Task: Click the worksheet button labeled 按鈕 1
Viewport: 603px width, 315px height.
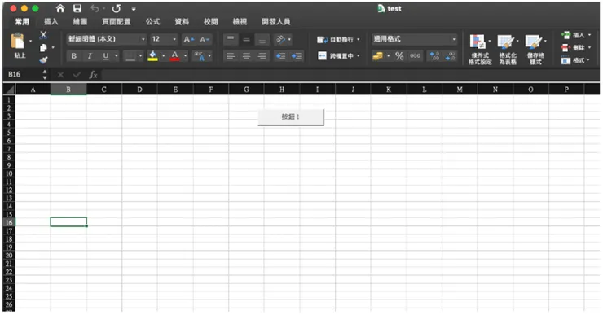Action: coord(291,116)
